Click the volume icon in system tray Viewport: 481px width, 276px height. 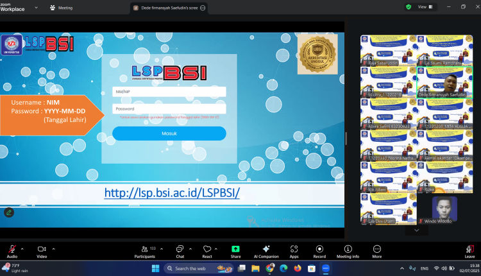(x=444, y=268)
